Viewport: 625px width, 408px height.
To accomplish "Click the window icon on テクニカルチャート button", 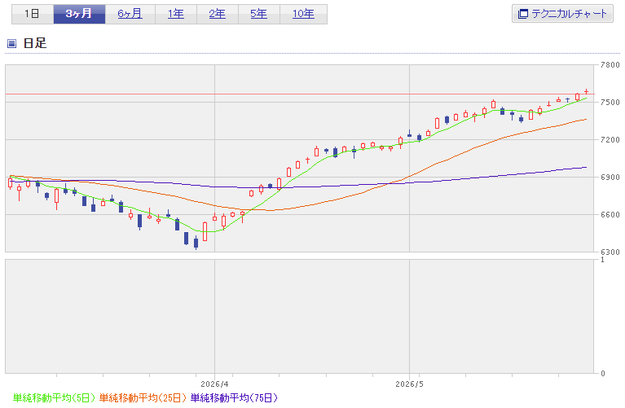I will [x=522, y=14].
